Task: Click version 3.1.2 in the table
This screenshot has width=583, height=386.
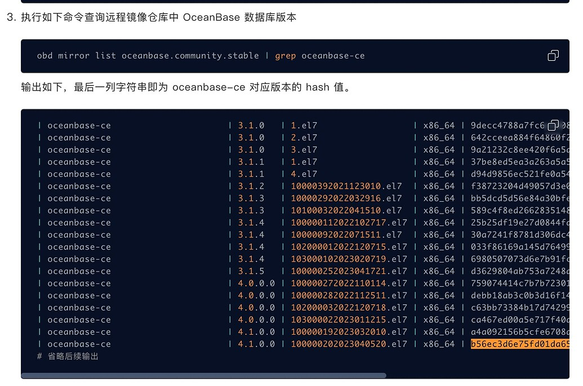Action: pos(251,186)
